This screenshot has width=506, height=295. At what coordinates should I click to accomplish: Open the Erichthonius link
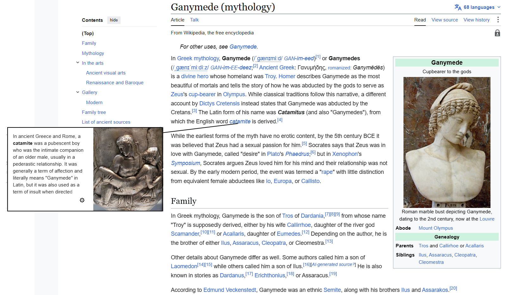coord(270,275)
